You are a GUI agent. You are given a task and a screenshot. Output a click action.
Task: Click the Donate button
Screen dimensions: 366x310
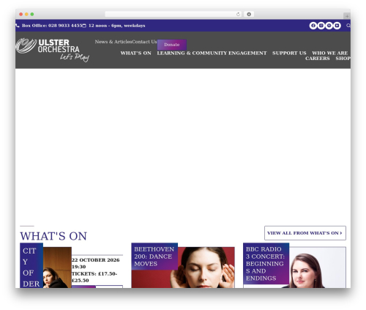pos(172,45)
